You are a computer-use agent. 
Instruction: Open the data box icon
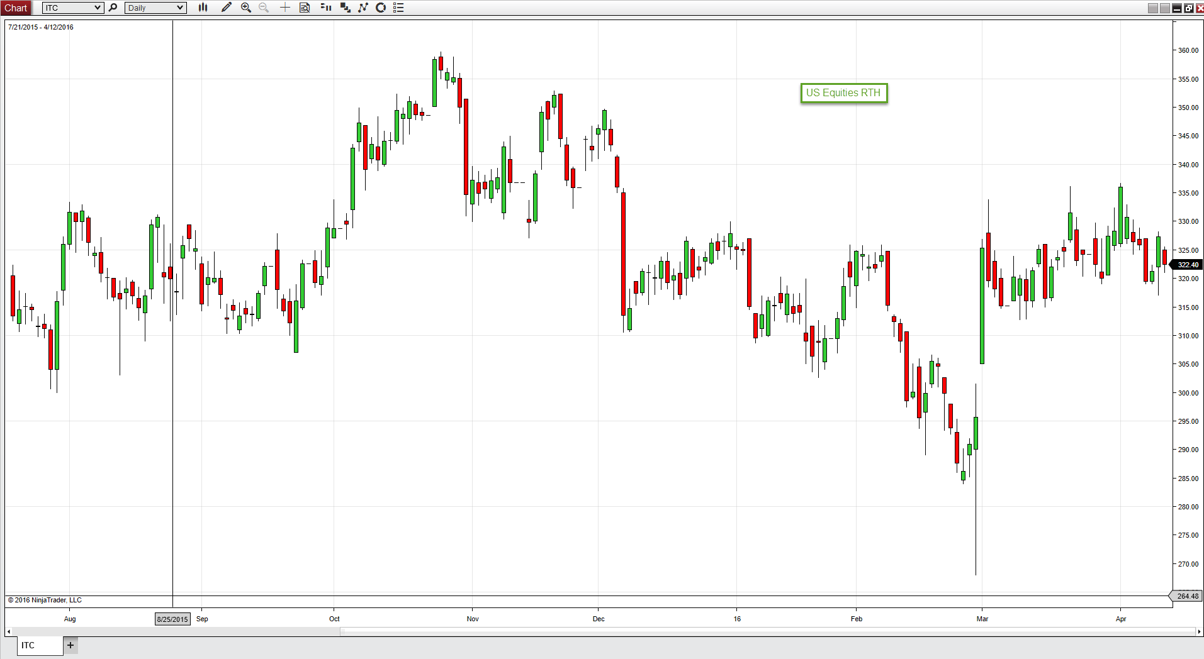(x=305, y=8)
